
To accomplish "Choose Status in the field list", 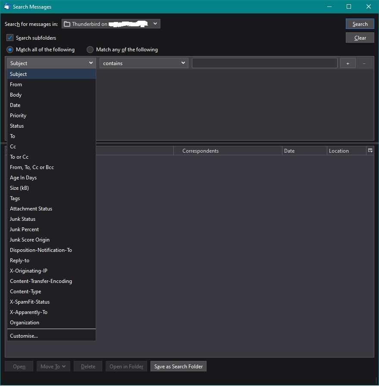I will [51, 126].
